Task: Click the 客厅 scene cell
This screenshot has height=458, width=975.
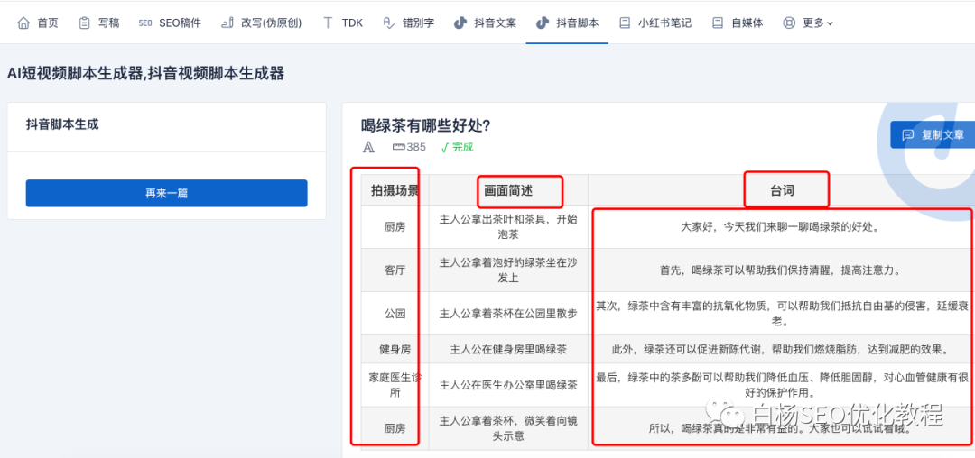Action: click(395, 270)
